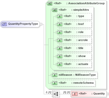Select the AssociationAttributeGroup label
The image size is (109, 98).
(x=86, y=3)
